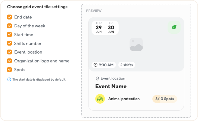This screenshot has height=121, width=198.
Task: Click the 2 shifts badge
Action: click(x=127, y=65)
